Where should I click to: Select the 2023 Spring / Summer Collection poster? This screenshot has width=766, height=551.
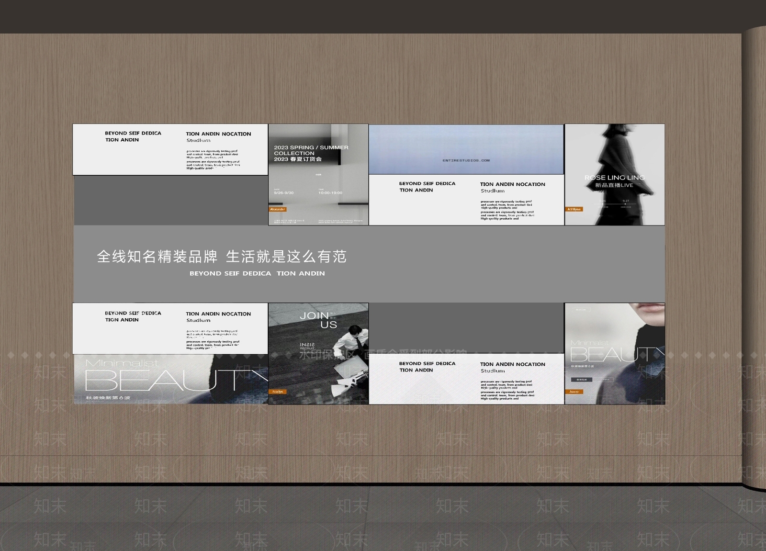318,175
